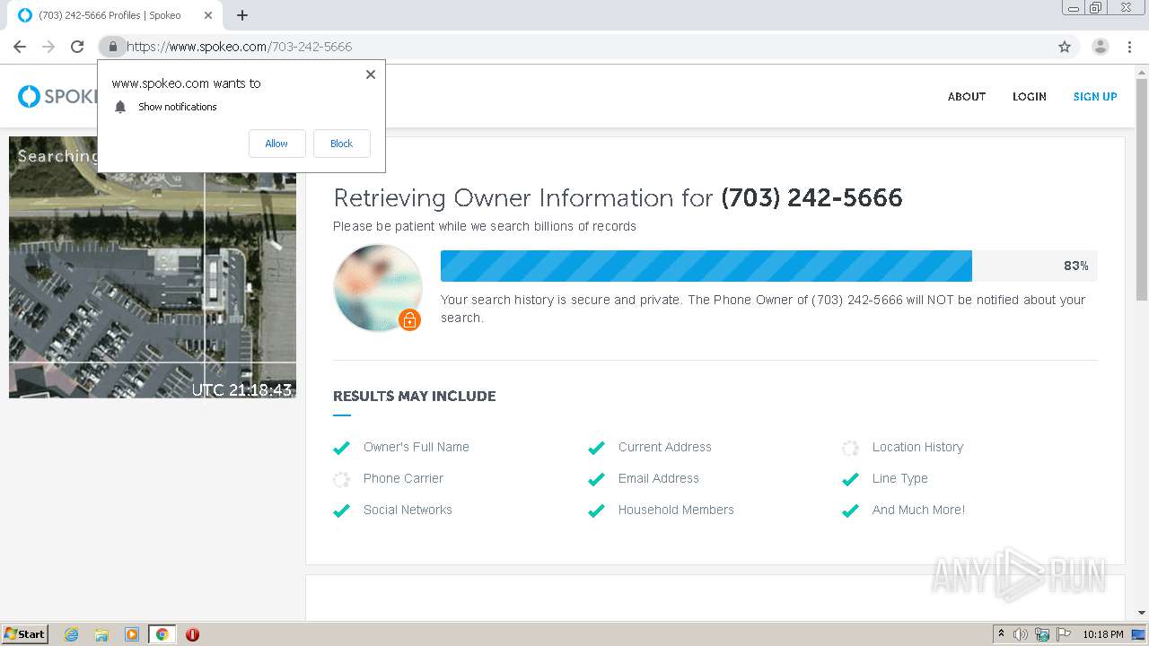The height and width of the screenshot is (646, 1149).
Task: Open media player from taskbar
Action: [x=132, y=634]
